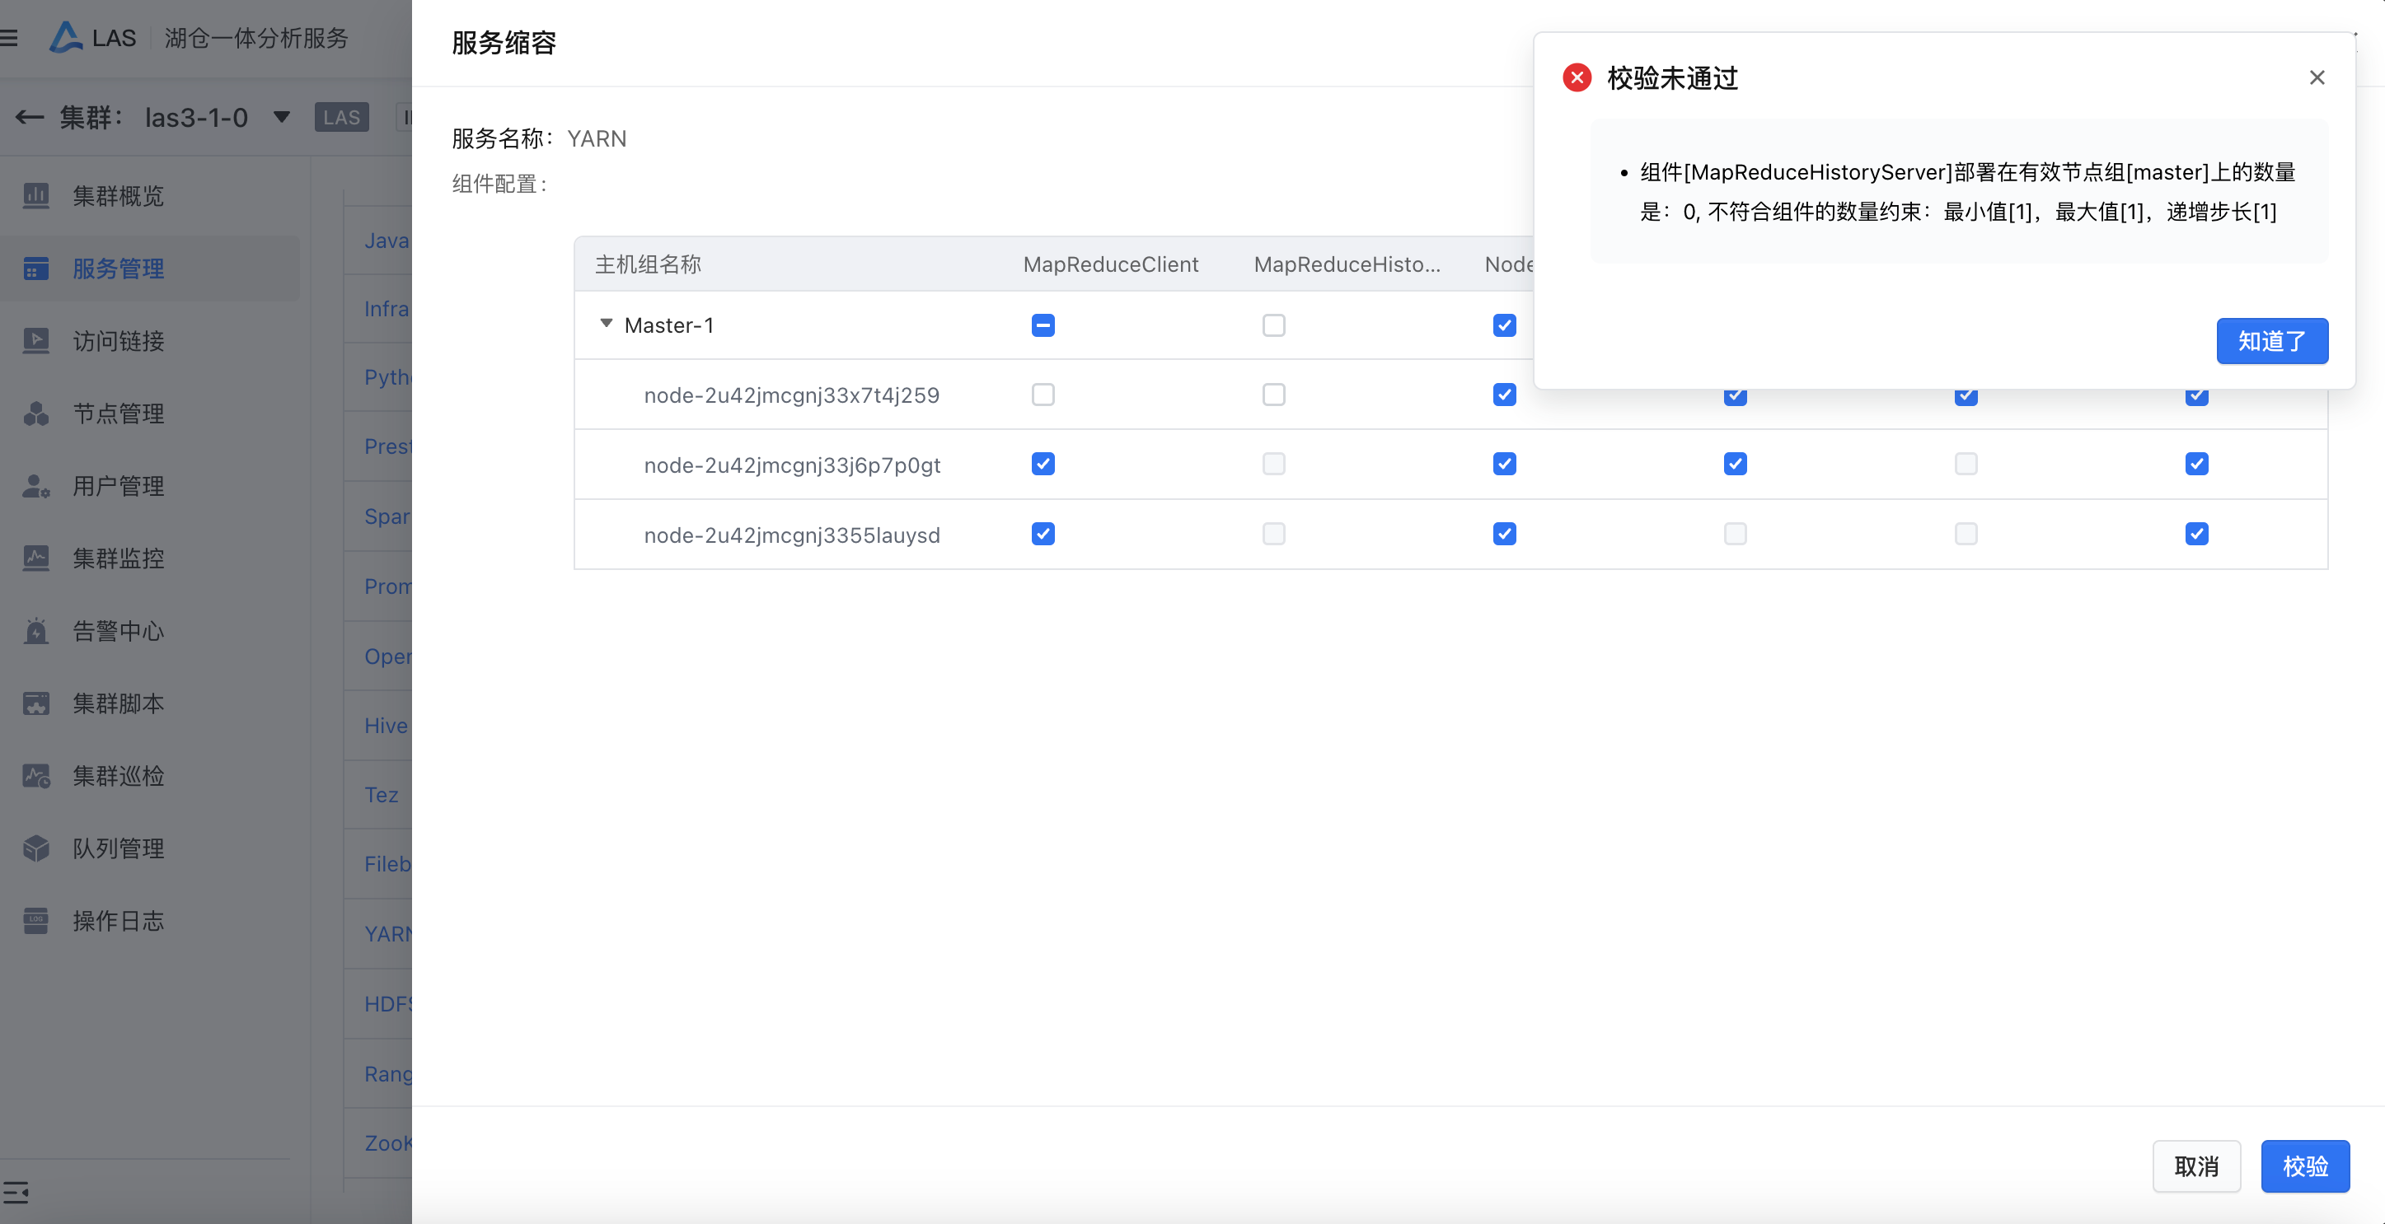Click the node management (节点管理) icon
Viewport: 2385px width, 1224px height.
(36, 413)
